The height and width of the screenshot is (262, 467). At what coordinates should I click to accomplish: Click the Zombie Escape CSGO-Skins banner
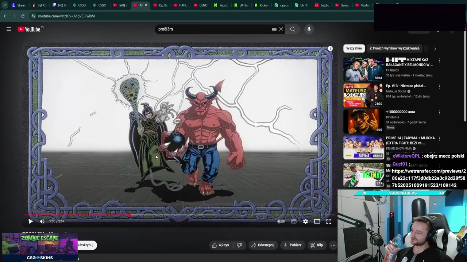(x=40, y=247)
